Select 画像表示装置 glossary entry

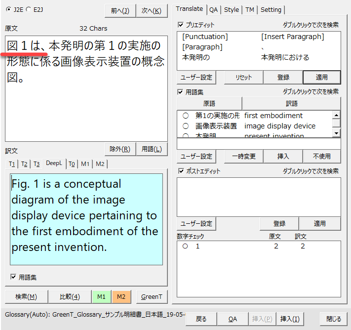(x=216, y=126)
